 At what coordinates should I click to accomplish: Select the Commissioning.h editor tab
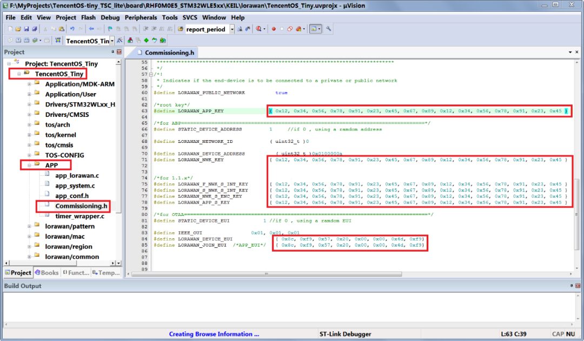pos(166,53)
